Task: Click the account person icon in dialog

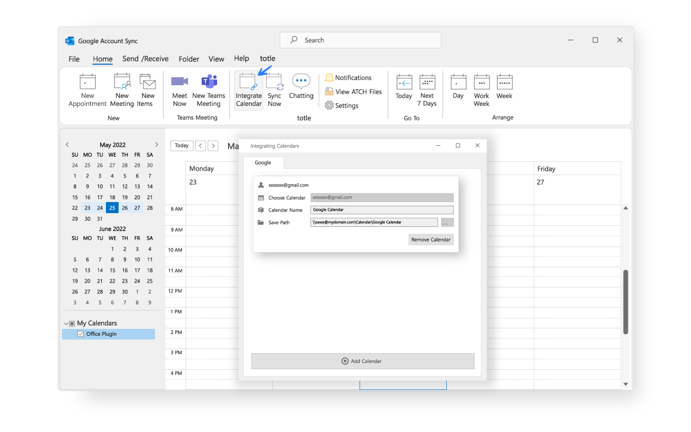Action: click(261, 185)
